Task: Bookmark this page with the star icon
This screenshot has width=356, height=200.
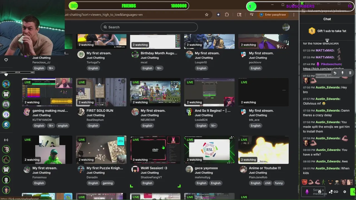Action: click(207, 15)
